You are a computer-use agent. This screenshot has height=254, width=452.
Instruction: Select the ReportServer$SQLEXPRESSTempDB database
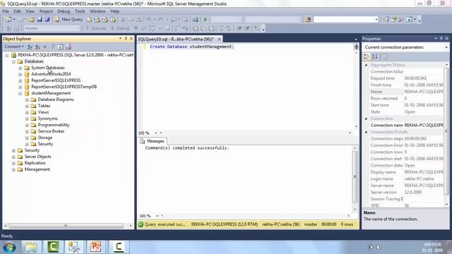point(64,87)
